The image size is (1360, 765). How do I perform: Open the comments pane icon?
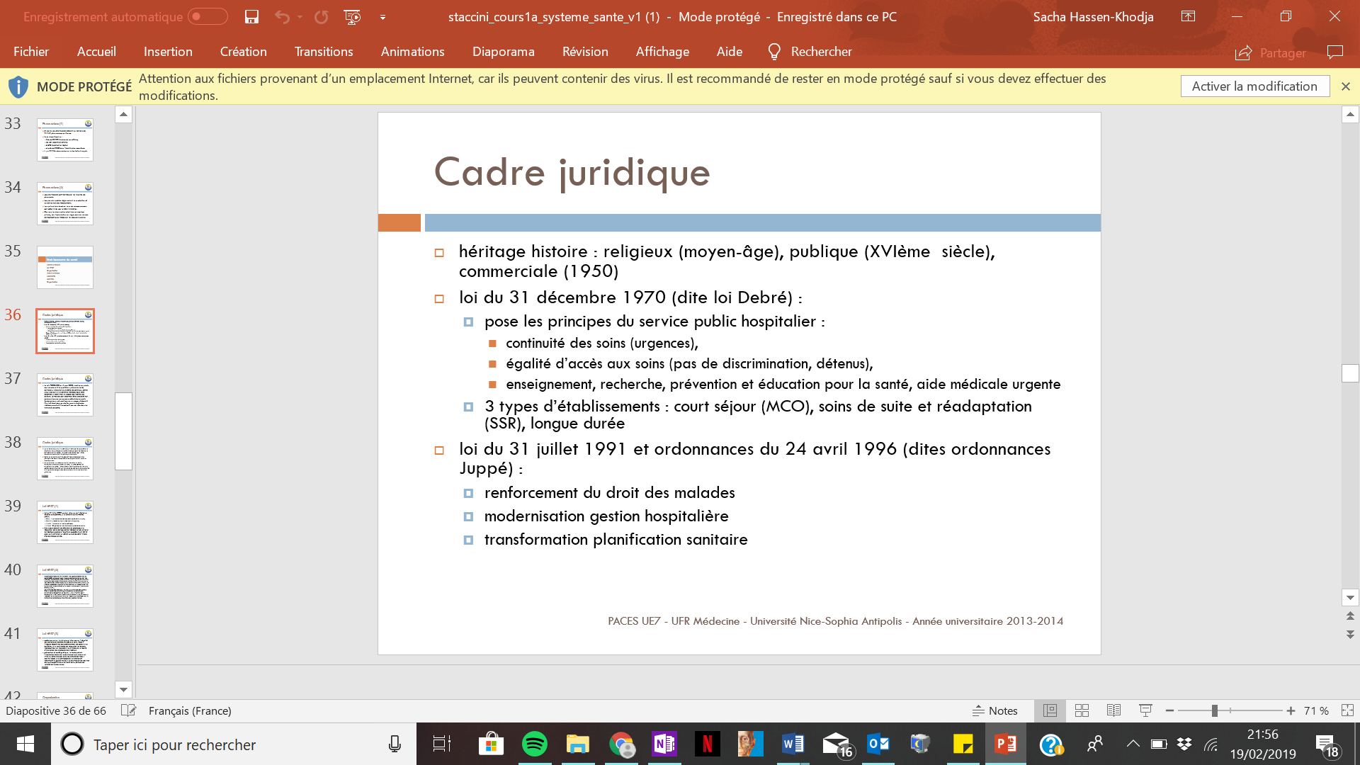[1334, 52]
